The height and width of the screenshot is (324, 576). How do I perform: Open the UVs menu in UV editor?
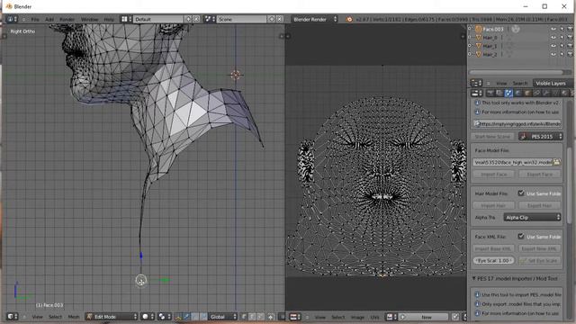(x=374, y=317)
